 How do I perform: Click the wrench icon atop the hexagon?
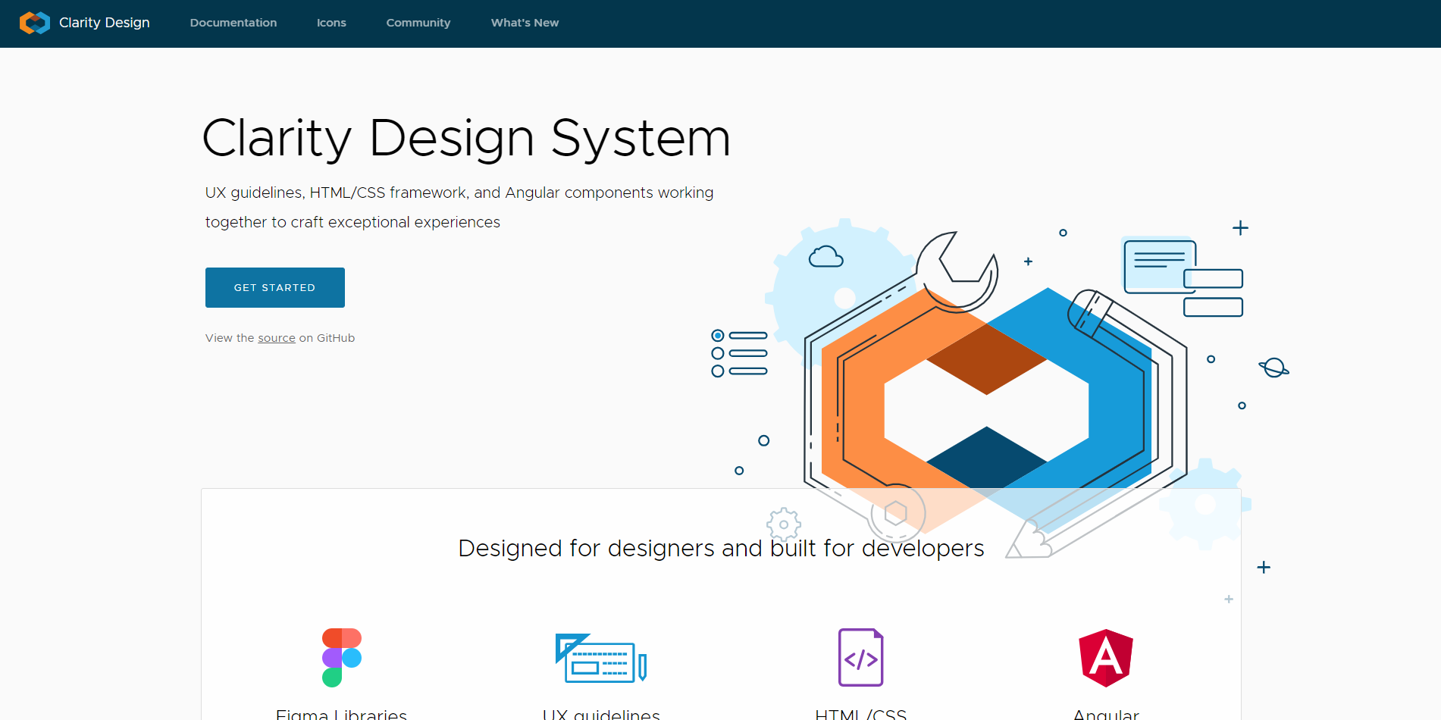957,271
